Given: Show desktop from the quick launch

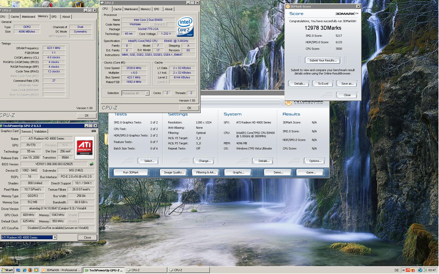Looking at the screenshot, I should pyautogui.click(x=18, y=270).
